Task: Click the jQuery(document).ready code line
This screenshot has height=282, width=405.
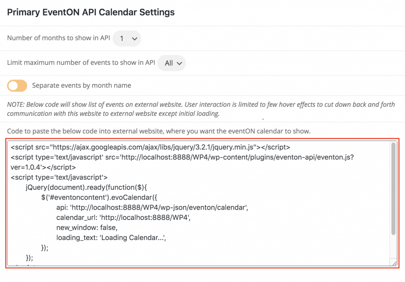Action: (86, 187)
